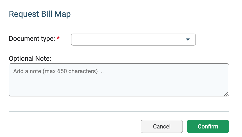Open the Document type dropdown
The height and width of the screenshot is (137, 242).
(133, 40)
